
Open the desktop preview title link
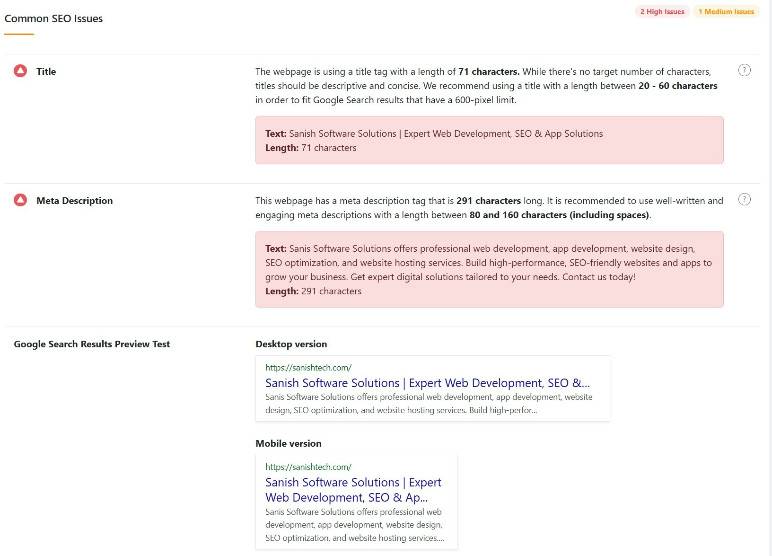(428, 383)
